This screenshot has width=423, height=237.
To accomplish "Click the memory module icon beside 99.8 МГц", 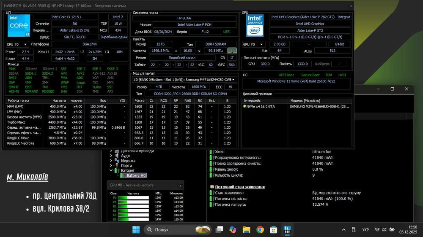I will tap(232, 51).
